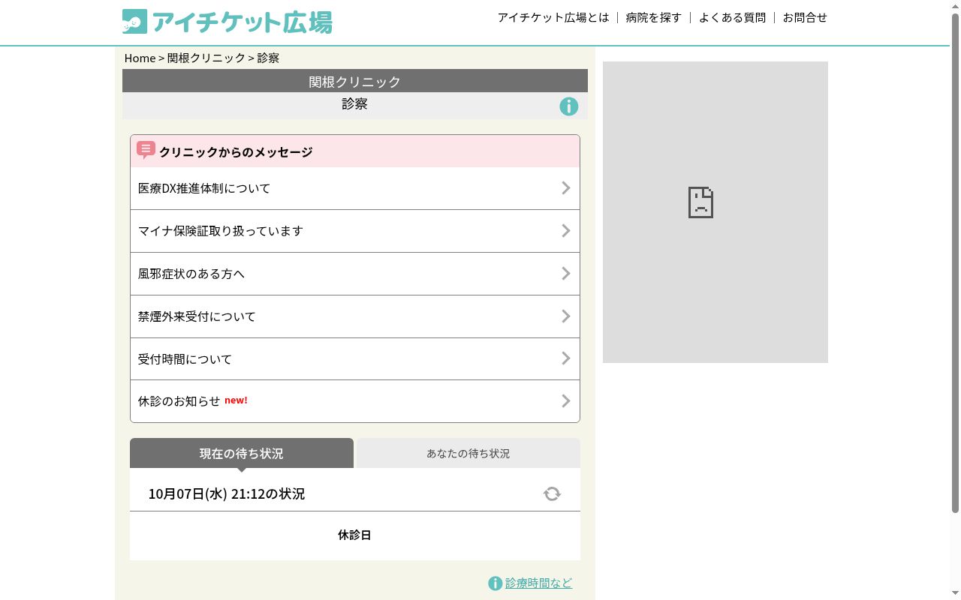961x600 pixels.
Task: Open the 風邪症状のある方へ message
Action: coord(355,274)
